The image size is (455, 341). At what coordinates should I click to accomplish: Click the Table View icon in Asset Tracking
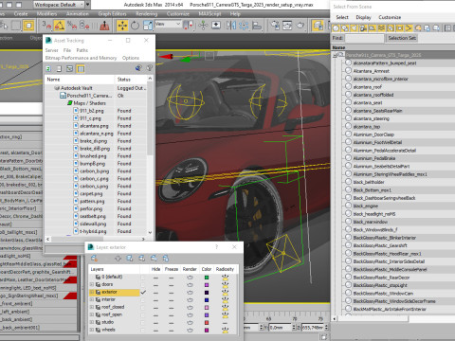[81, 68]
